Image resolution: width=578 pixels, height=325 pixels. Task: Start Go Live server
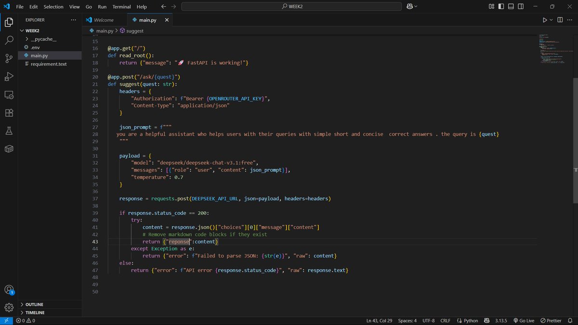(524, 321)
